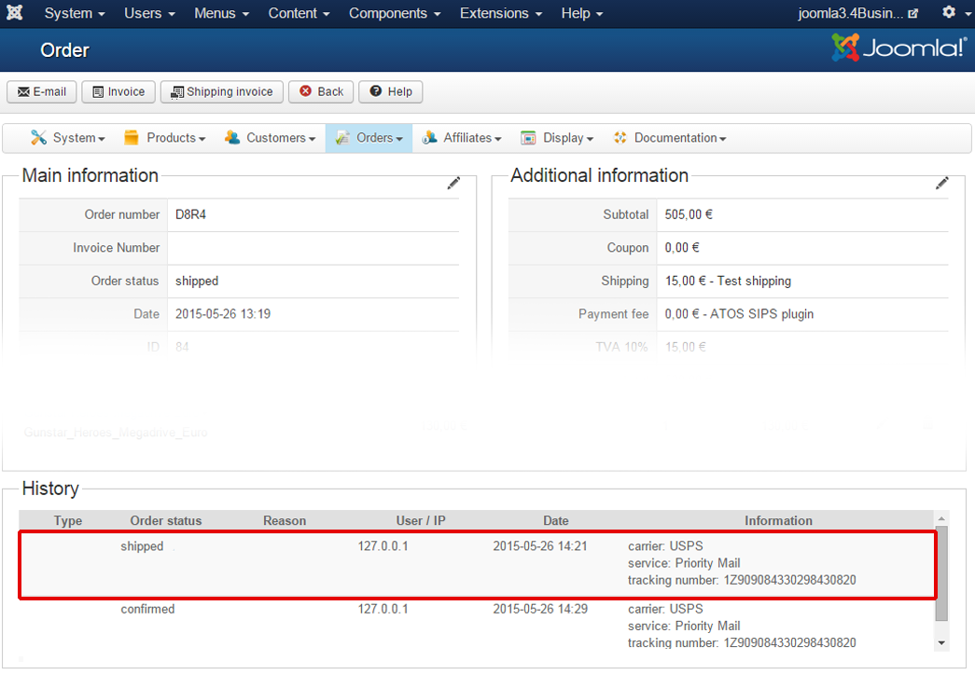Click the Invoice toolbar button
Viewport: 975px width, 675px height.
(118, 92)
